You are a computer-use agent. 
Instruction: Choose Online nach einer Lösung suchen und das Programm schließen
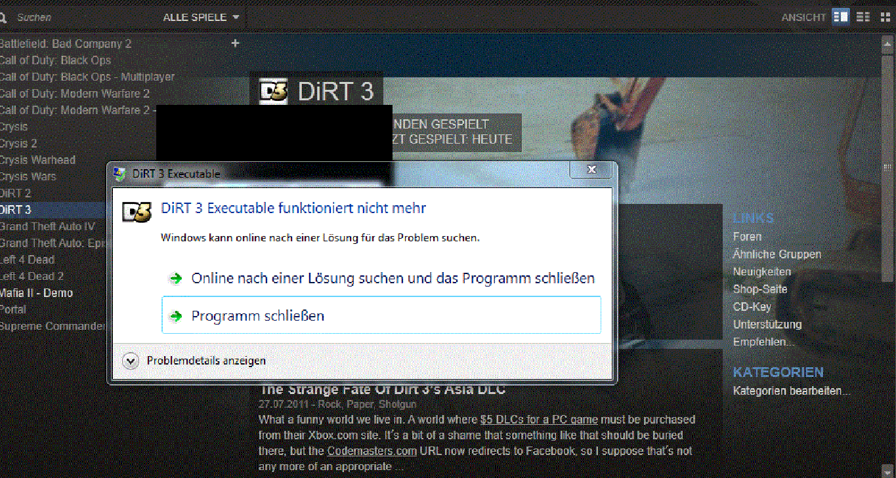tap(381, 278)
